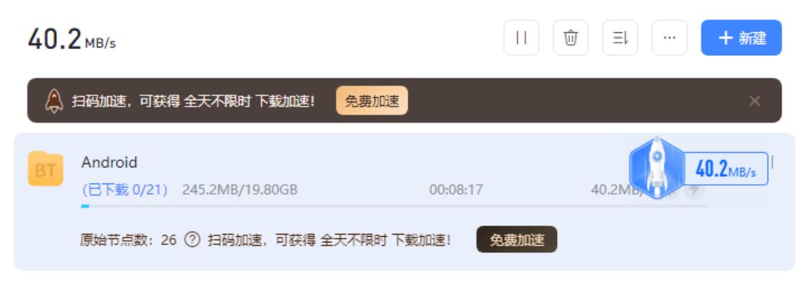The width and height of the screenshot is (809, 283).
Task: Pause all downloads with the pause icon
Action: [x=521, y=38]
